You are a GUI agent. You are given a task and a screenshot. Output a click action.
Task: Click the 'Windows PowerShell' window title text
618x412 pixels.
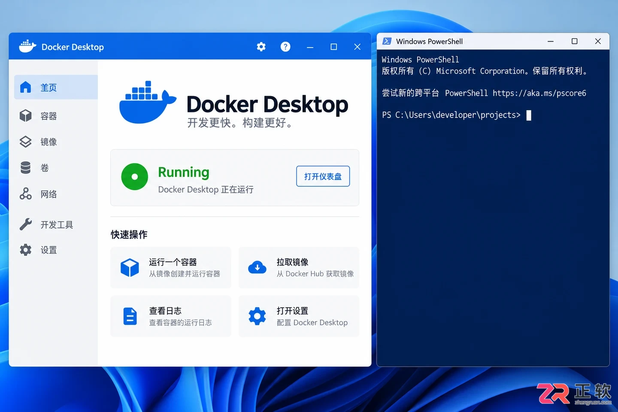pyautogui.click(x=429, y=41)
